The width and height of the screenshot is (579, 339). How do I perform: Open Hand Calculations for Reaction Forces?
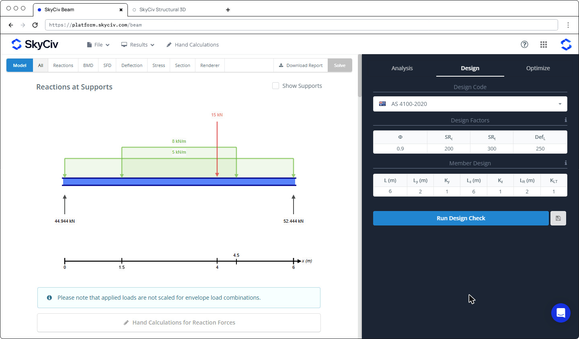[179, 323]
